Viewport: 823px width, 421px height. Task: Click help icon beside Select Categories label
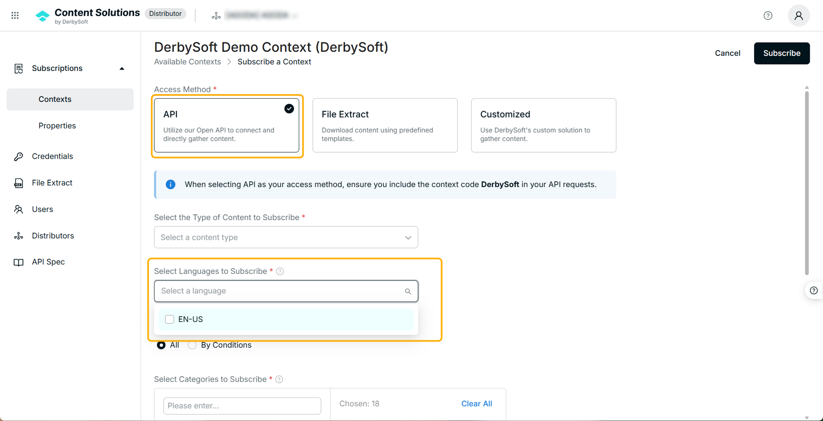click(279, 379)
